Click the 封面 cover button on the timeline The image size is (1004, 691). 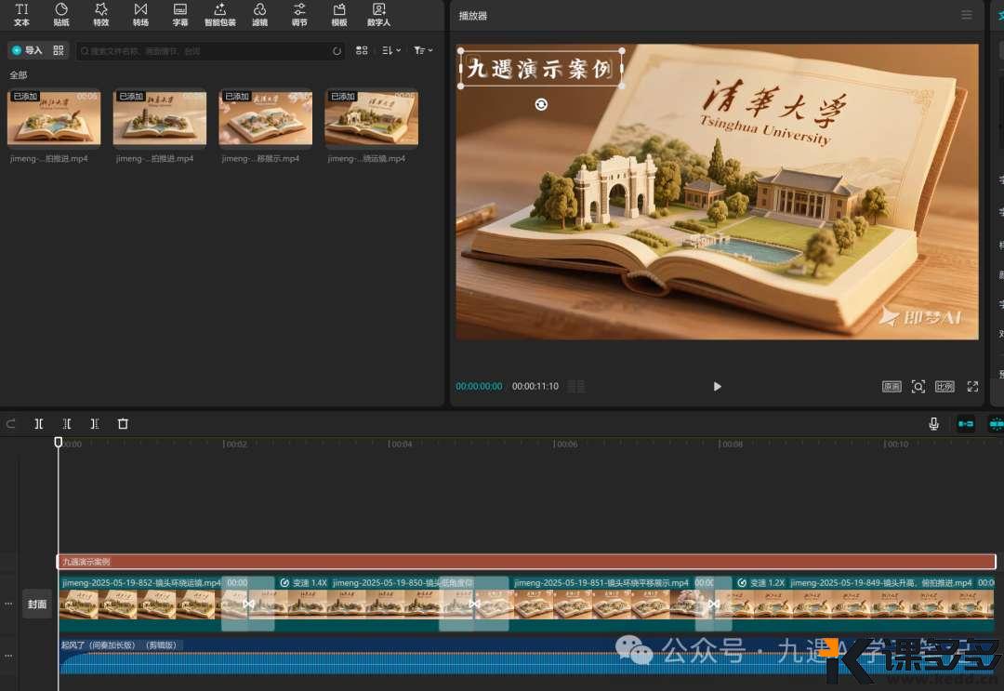[37, 604]
